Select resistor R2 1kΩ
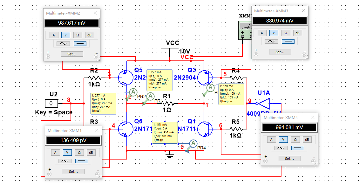Image resolution: width=359 pixels, height=188 pixels. coord(94,78)
